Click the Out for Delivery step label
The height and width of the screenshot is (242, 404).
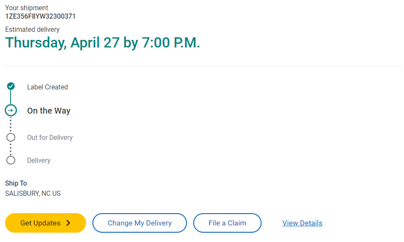[x=50, y=137]
